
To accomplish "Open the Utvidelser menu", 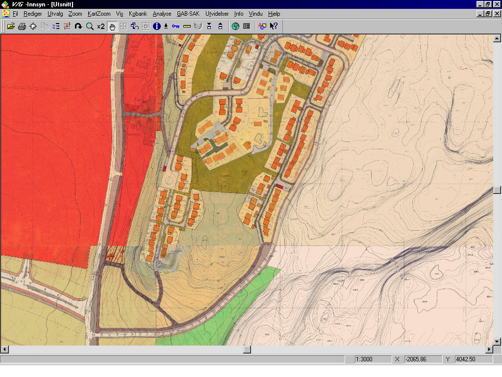I will (x=217, y=14).
